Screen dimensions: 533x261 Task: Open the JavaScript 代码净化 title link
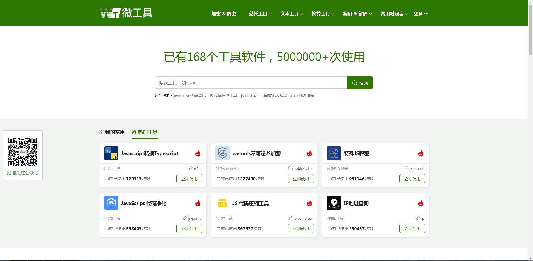coord(143,203)
